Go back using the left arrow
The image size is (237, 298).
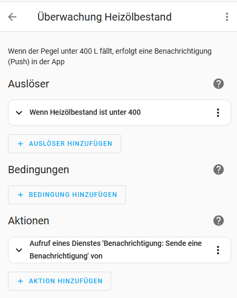(x=12, y=17)
